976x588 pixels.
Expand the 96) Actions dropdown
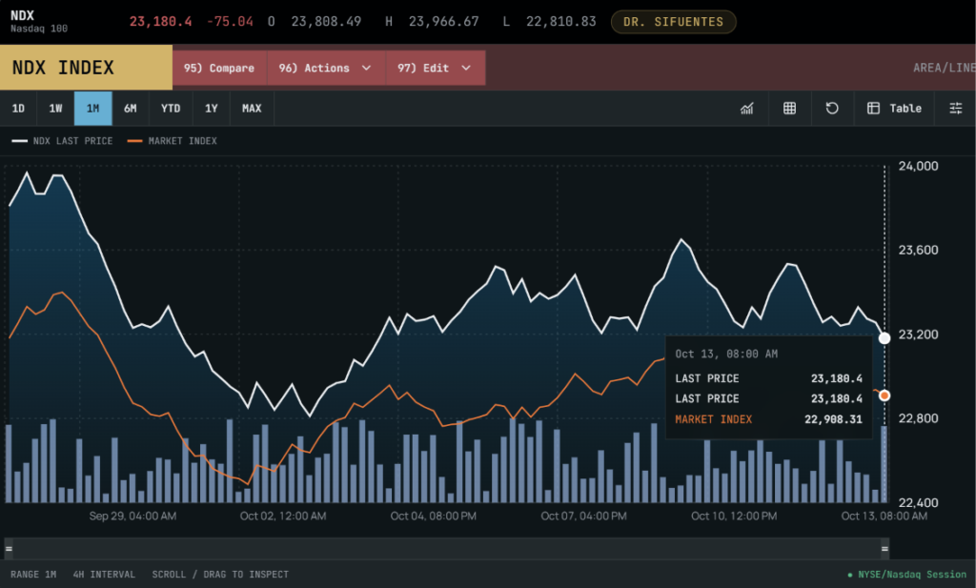tap(326, 68)
